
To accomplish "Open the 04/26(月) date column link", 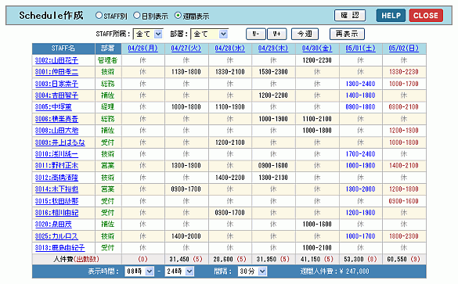I will (142, 49).
